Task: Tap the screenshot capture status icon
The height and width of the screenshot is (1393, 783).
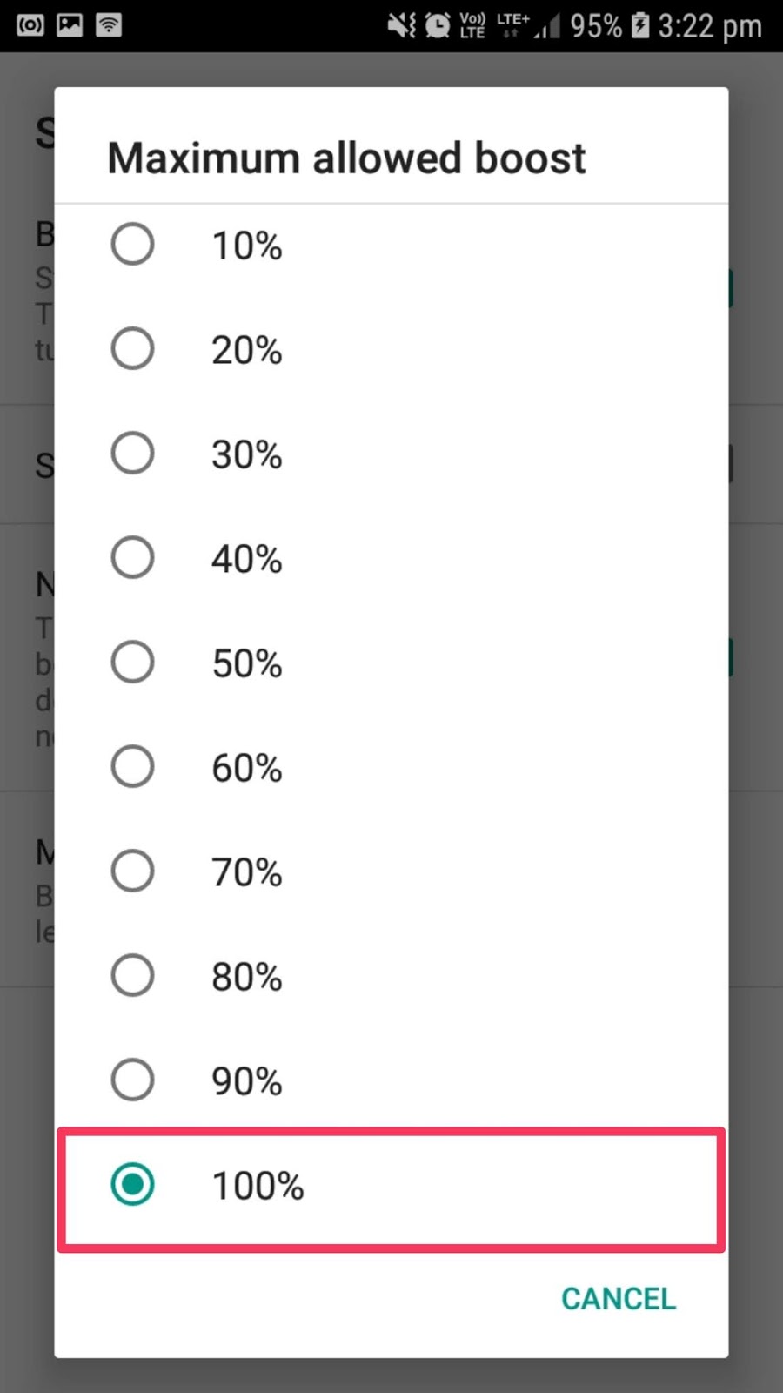Action: click(30, 25)
